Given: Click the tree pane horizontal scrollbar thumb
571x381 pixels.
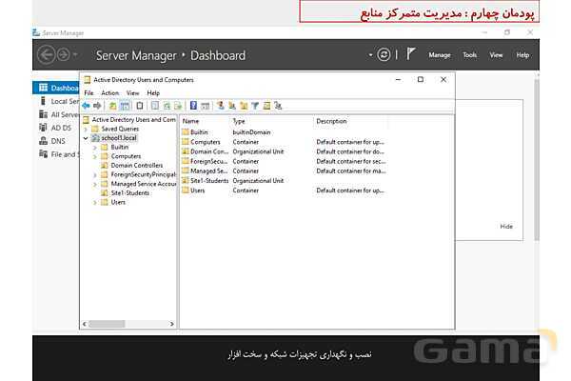Looking at the screenshot, I should click(107, 324).
